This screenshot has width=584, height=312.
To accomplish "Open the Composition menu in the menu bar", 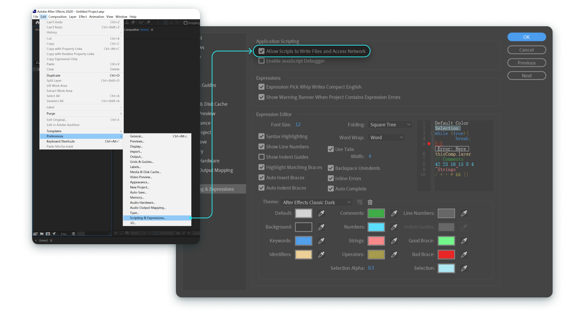I will (58, 17).
